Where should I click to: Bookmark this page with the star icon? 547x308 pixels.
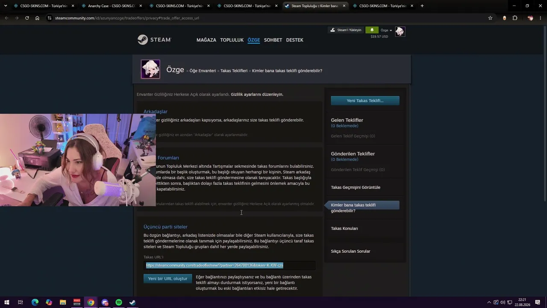(x=490, y=18)
